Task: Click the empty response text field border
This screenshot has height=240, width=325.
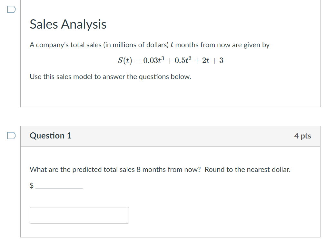Action: tap(79, 208)
